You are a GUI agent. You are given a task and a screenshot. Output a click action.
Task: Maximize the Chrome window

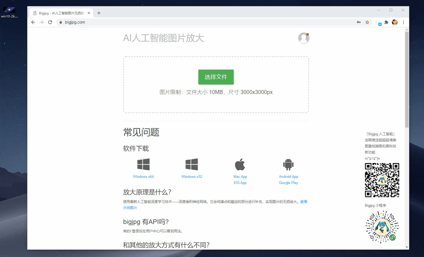tap(391, 10)
